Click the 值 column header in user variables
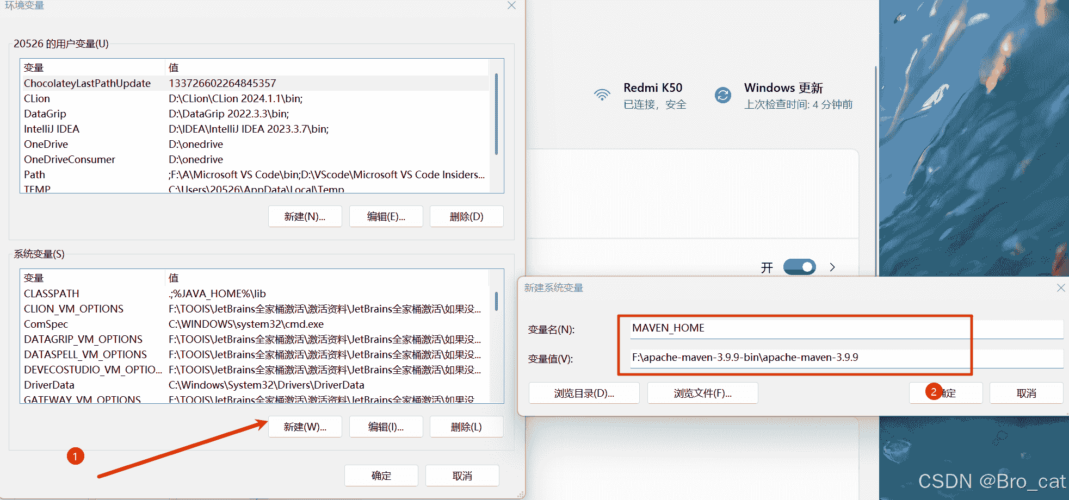1069x500 pixels. (326, 67)
